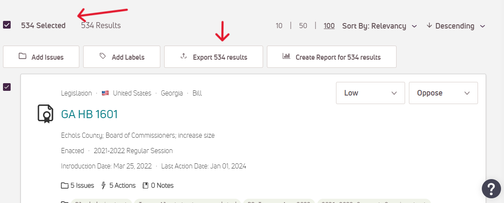Expand the Descending order dropdown
The width and height of the screenshot is (504, 203).
pos(456,26)
